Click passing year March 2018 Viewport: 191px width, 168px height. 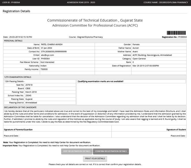[x=31, y=92]
